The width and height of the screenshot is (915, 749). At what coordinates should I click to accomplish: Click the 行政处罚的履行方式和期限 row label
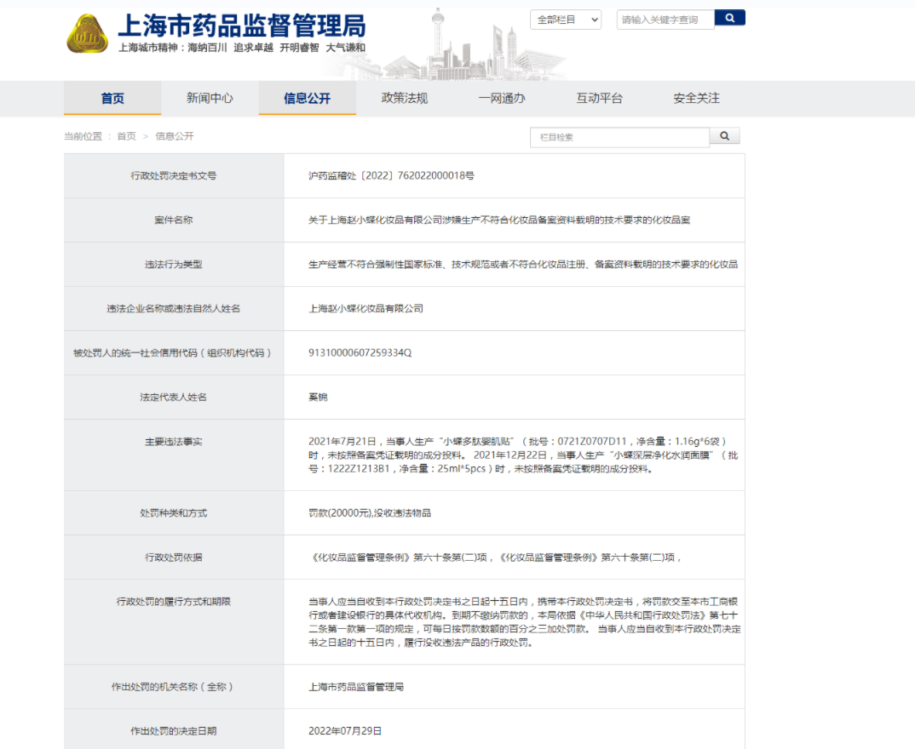pos(173,602)
